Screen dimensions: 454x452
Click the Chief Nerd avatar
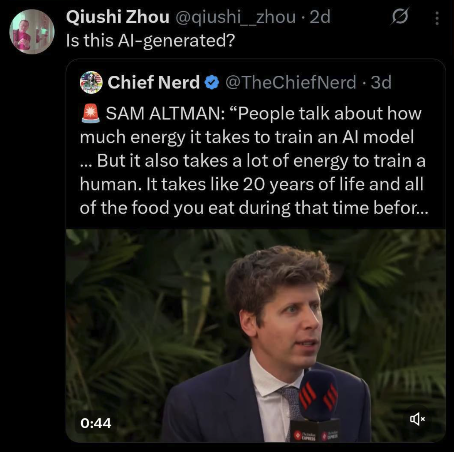point(91,82)
